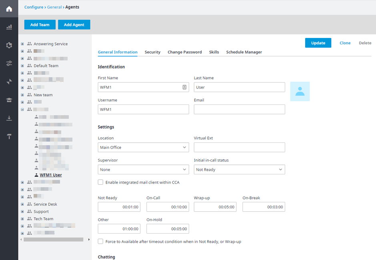Screen dimensions: 376x260
Task: Select the downloads icon in the sidebar
Action: [9, 118]
